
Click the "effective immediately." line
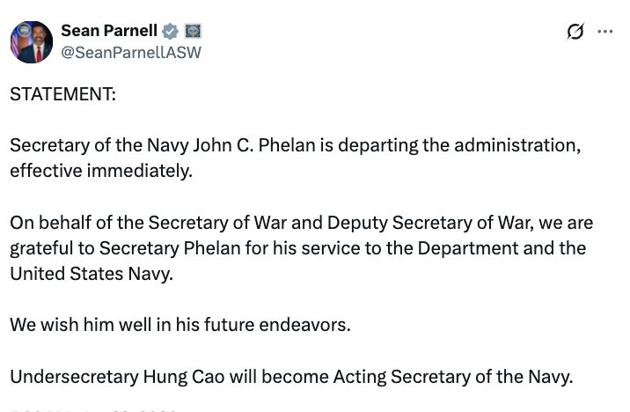[x=100, y=170]
